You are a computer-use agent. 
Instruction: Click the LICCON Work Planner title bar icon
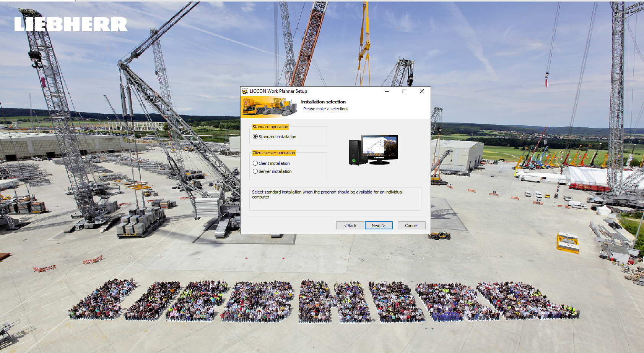(245, 91)
